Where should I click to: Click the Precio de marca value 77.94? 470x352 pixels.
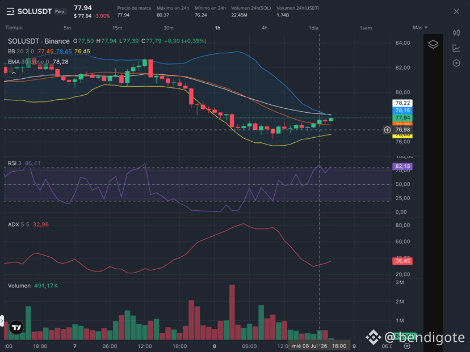[123, 15]
